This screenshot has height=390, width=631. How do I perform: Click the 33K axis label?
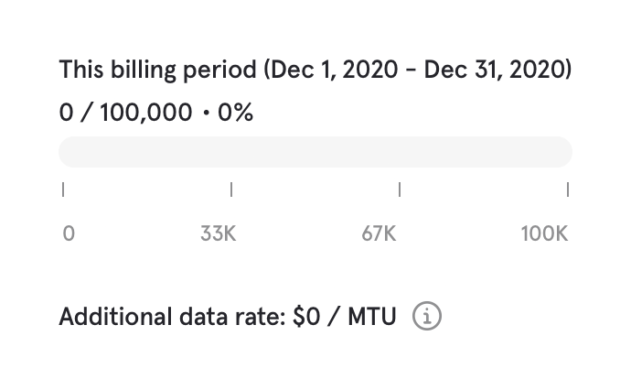218,233
